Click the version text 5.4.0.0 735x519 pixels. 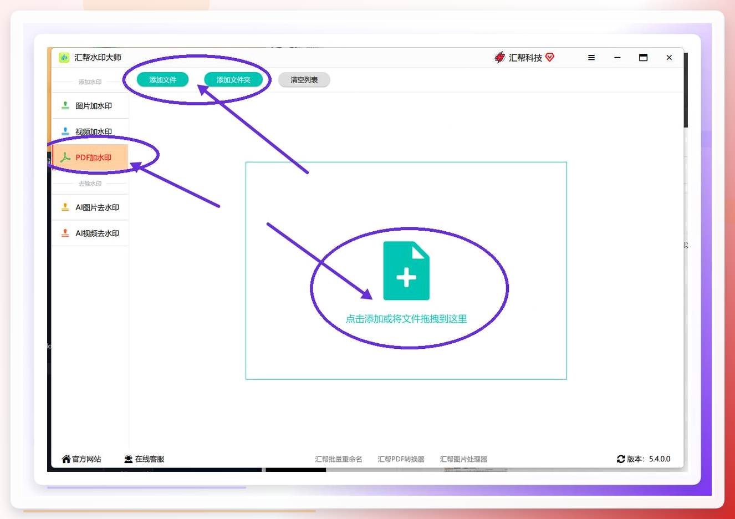660,459
